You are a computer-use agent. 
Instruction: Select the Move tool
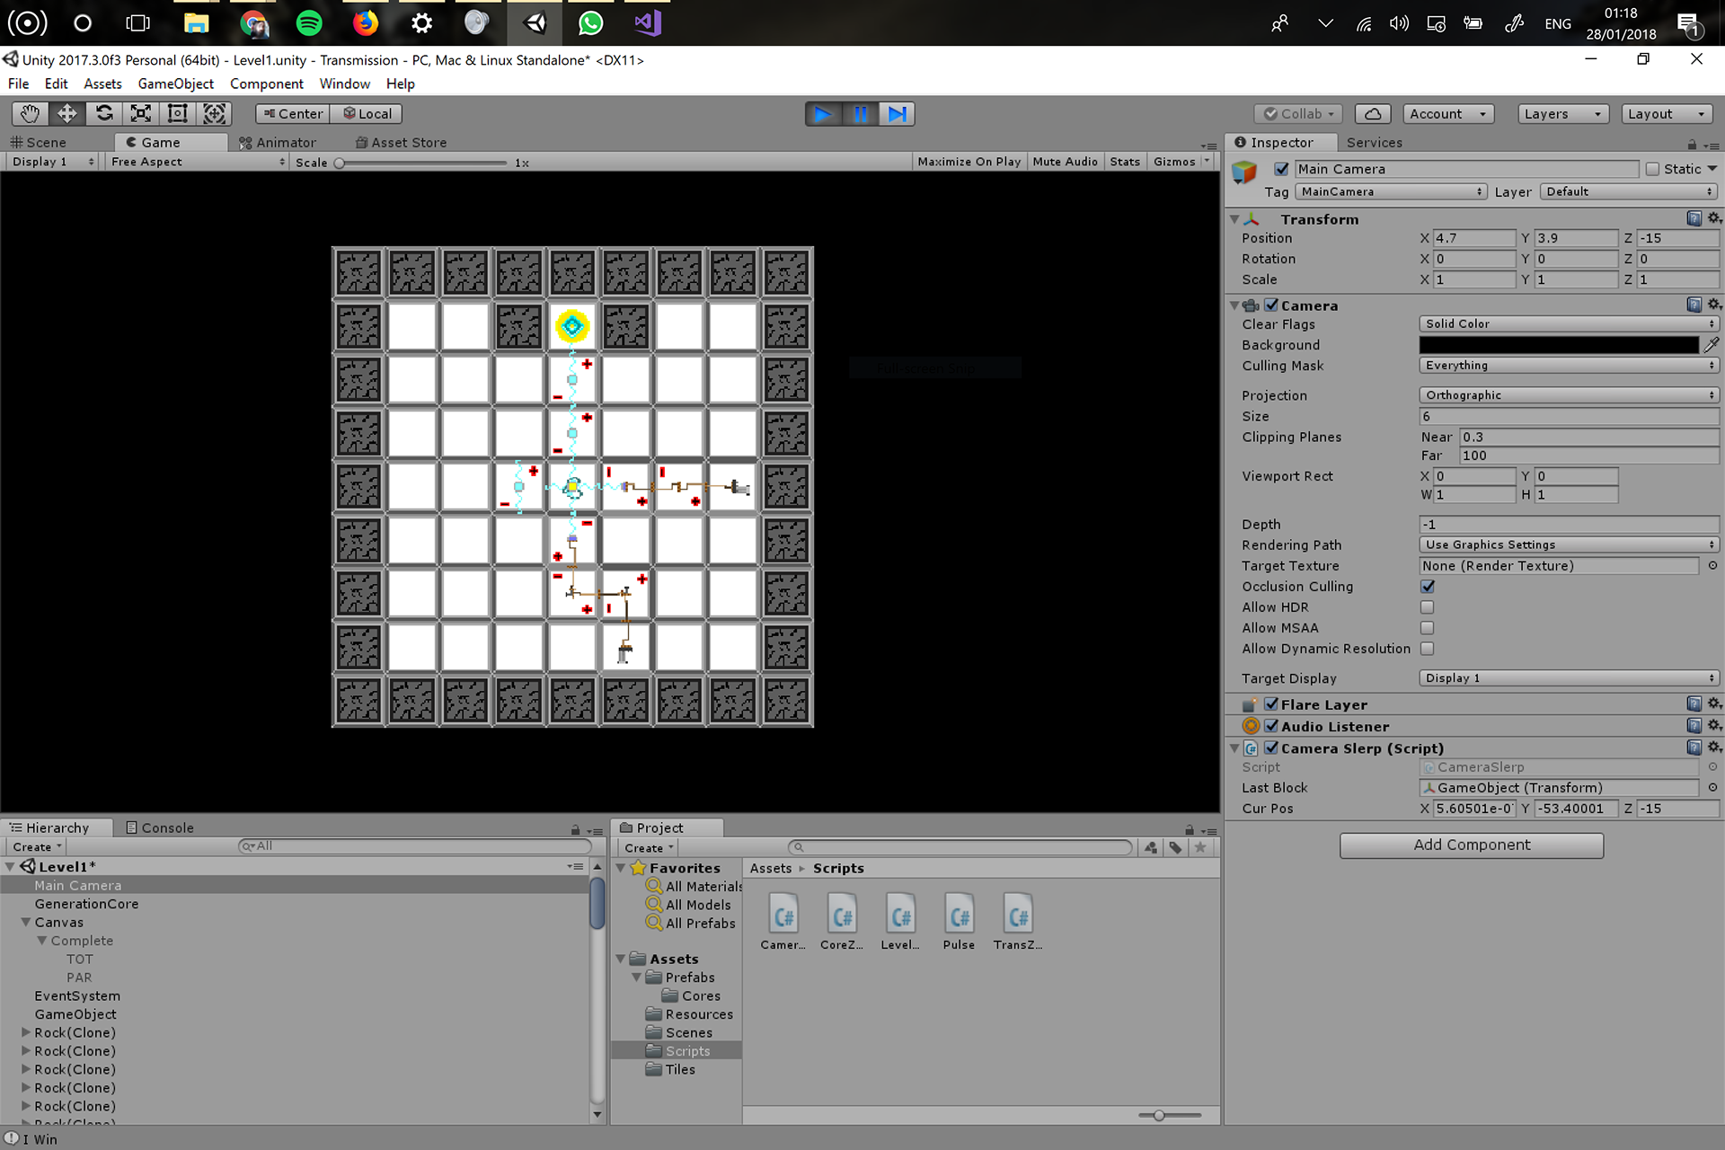point(66,114)
